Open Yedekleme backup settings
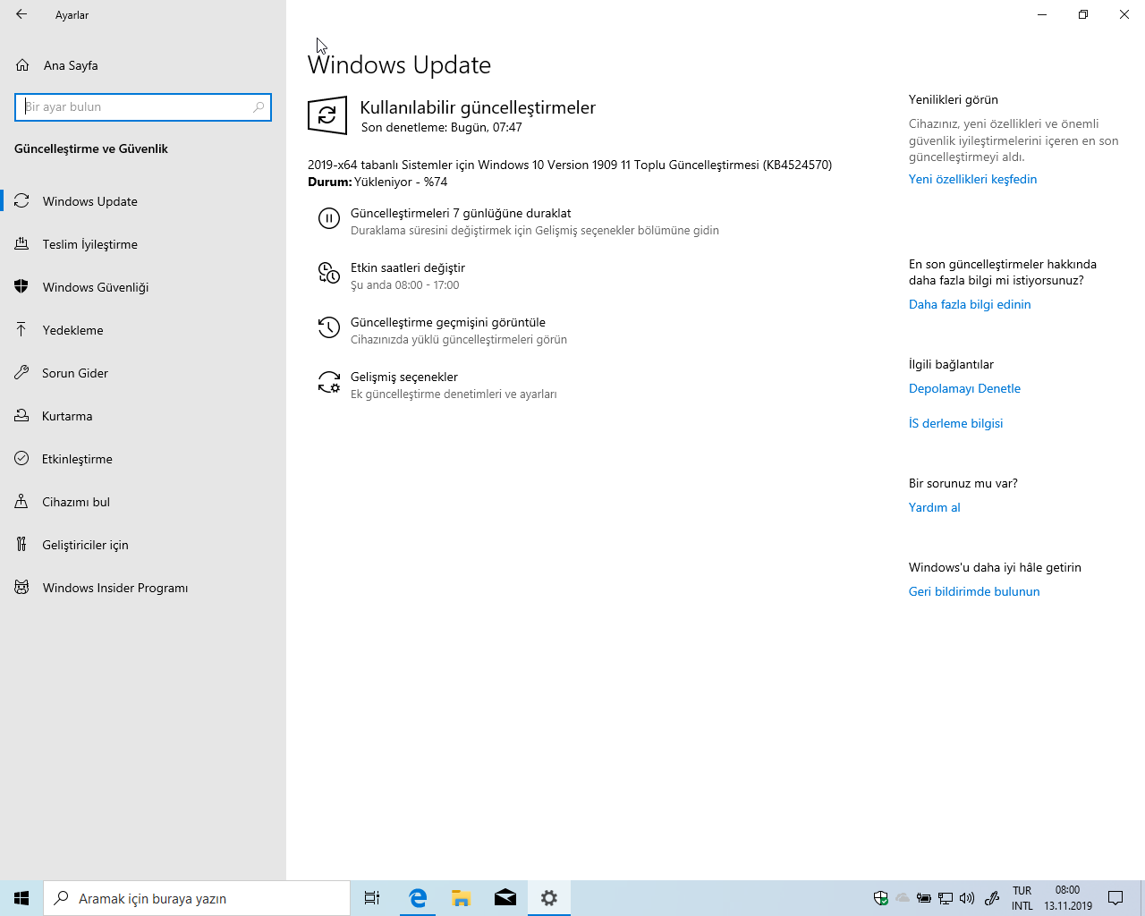 (x=143, y=330)
